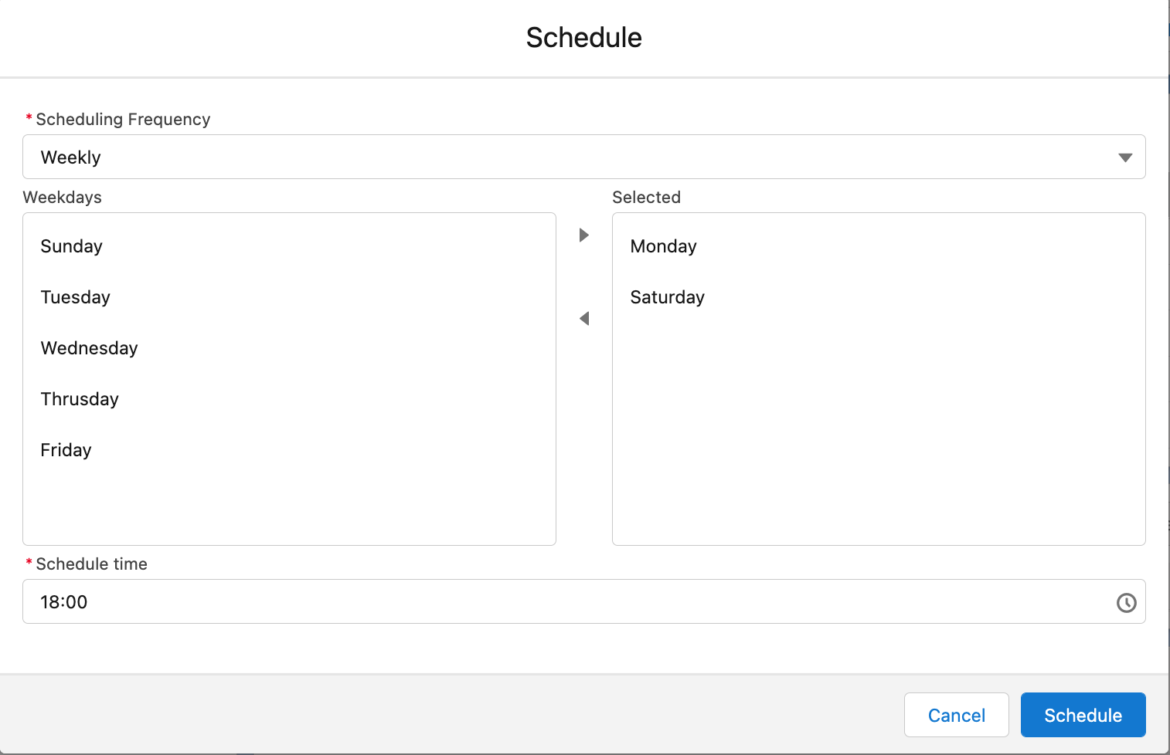Select Monday in the Selected list
Screen dimensions: 1170x755
pyautogui.click(x=664, y=246)
